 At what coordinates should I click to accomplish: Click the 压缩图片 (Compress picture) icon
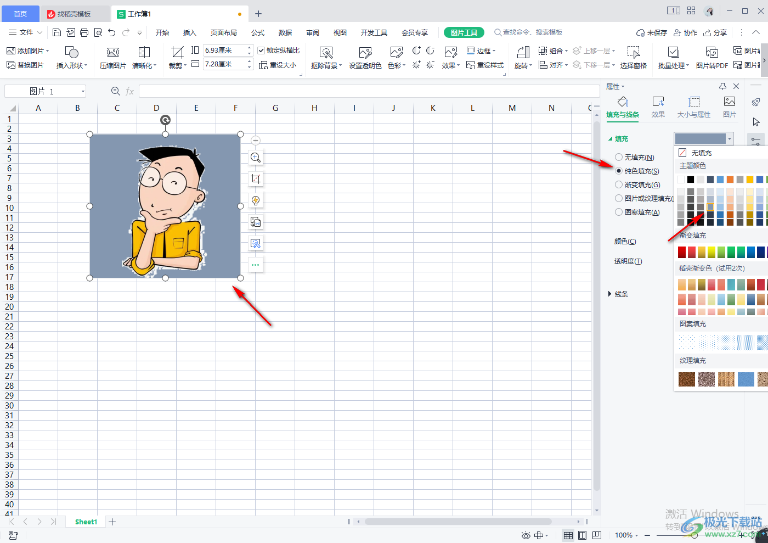(x=113, y=52)
